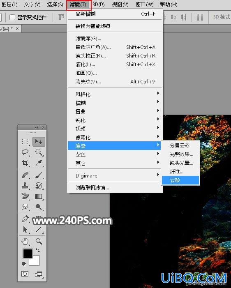Toggle Quick Mask mode
The width and height of the screenshot is (231, 288).
pos(25,274)
